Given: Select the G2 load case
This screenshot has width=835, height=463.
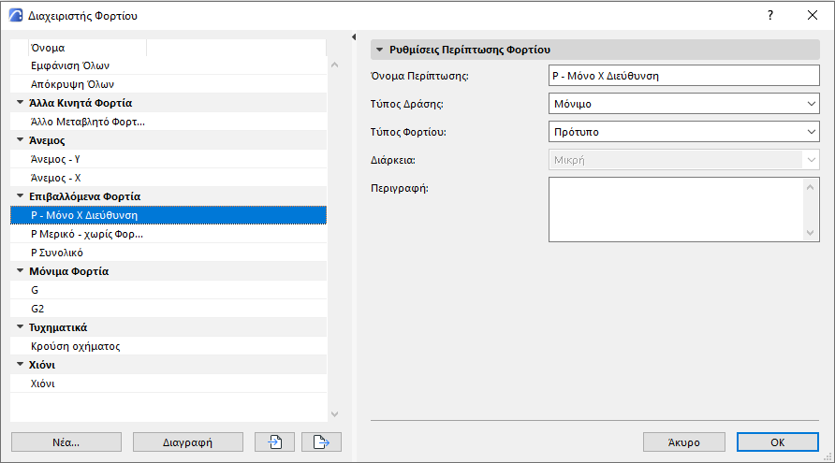Looking at the screenshot, I should pos(37,309).
